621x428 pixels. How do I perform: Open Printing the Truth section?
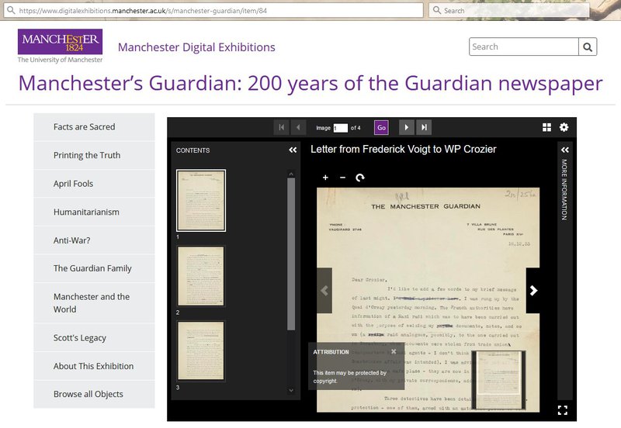(x=94, y=155)
